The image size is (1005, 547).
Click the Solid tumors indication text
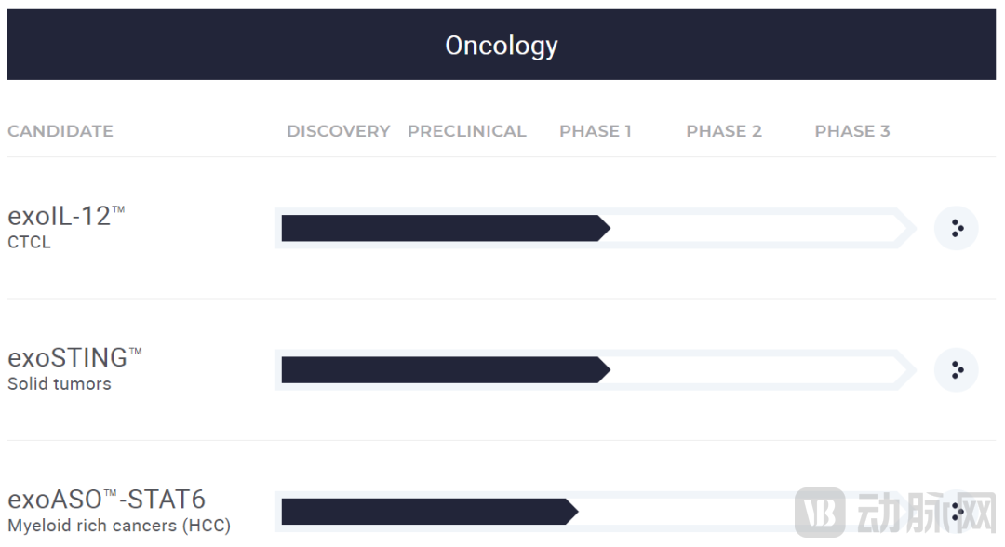coord(60,384)
